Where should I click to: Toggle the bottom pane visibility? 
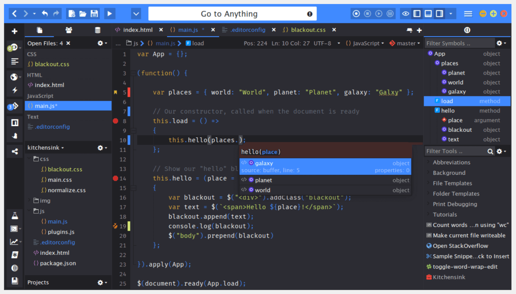pyautogui.click(x=428, y=14)
